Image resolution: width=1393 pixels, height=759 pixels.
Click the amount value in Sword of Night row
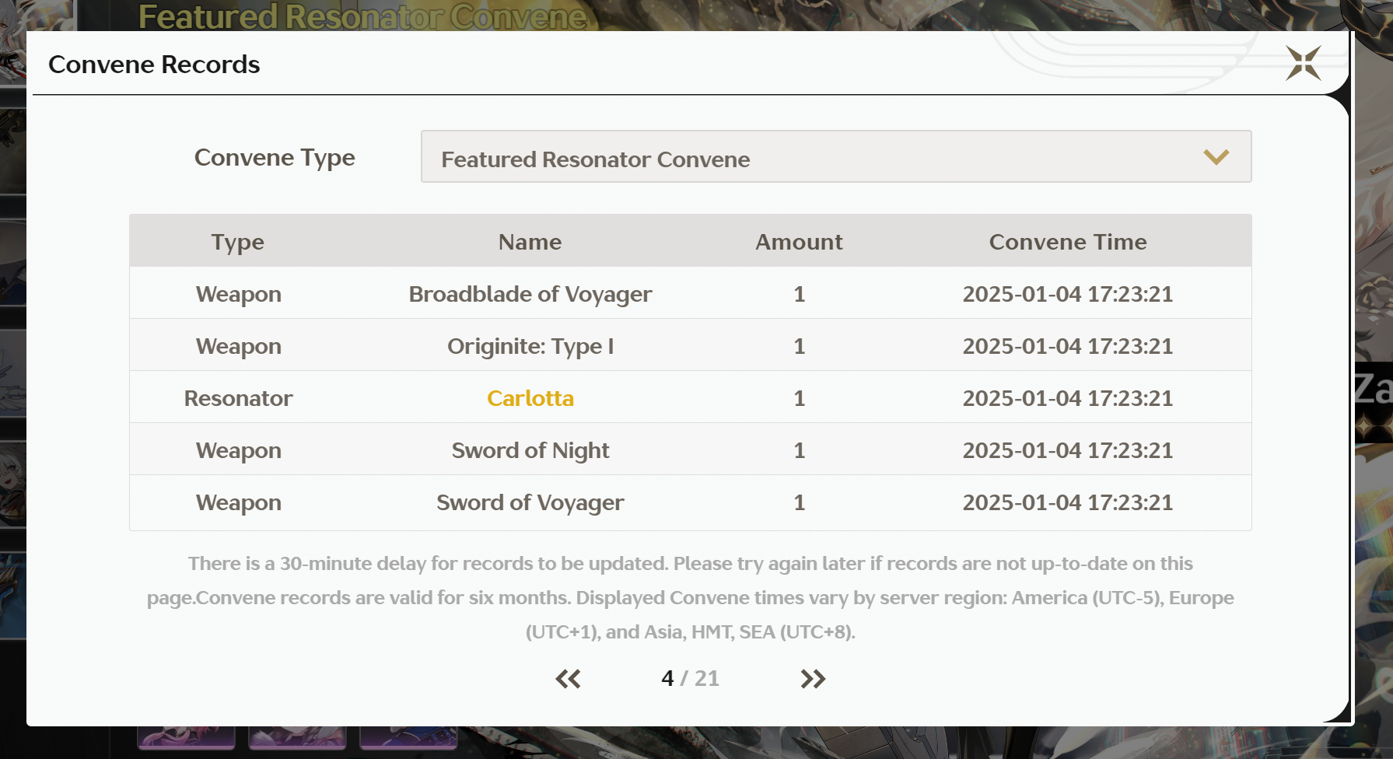(x=799, y=450)
